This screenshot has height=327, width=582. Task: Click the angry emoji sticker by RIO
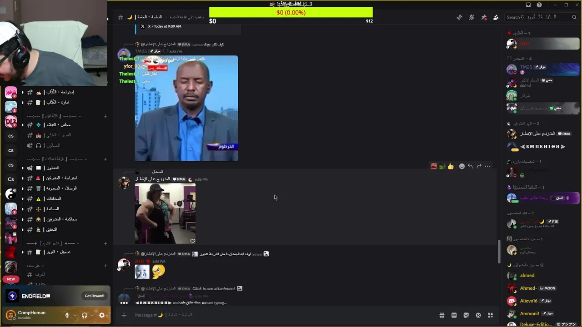(158, 272)
